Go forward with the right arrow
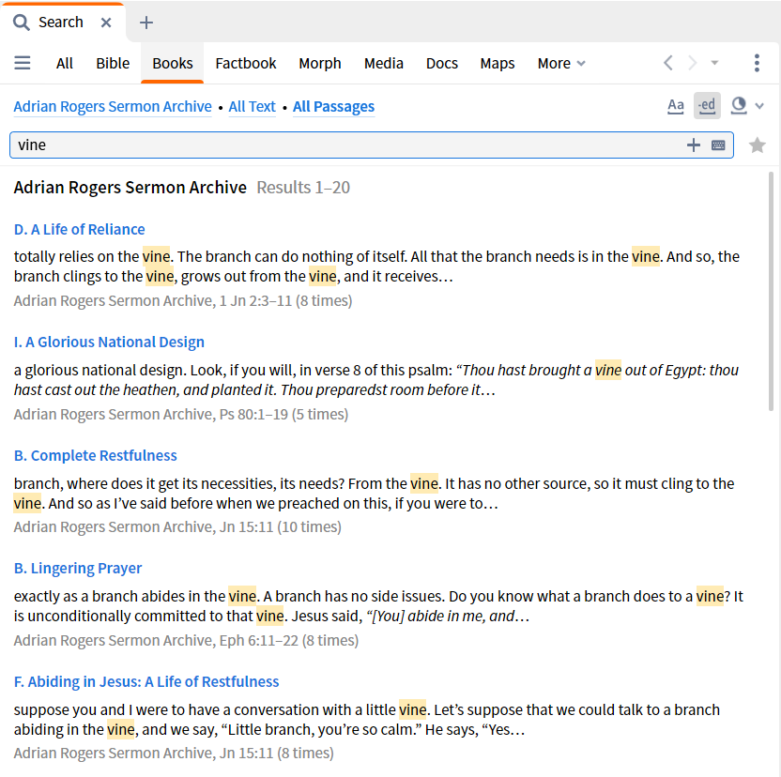 pos(693,63)
